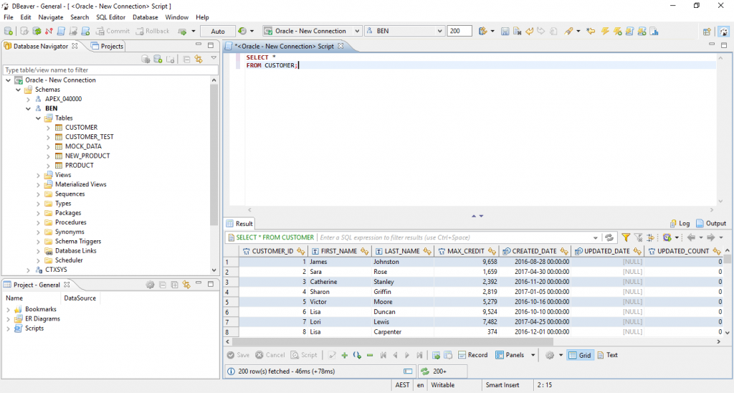Click the apply filter funnel icon

tap(626, 237)
